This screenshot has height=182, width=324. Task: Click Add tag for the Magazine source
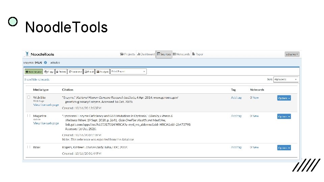click(x=236, y=116)
